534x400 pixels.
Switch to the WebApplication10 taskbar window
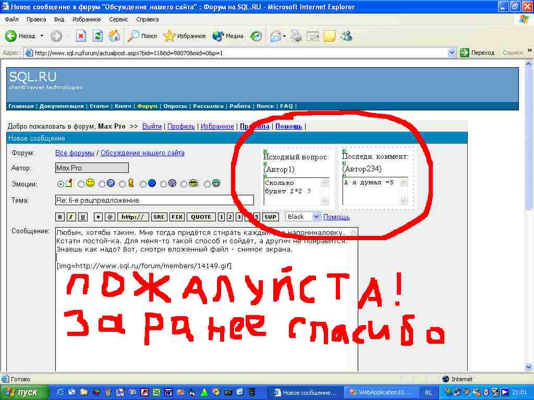[381, 393]
